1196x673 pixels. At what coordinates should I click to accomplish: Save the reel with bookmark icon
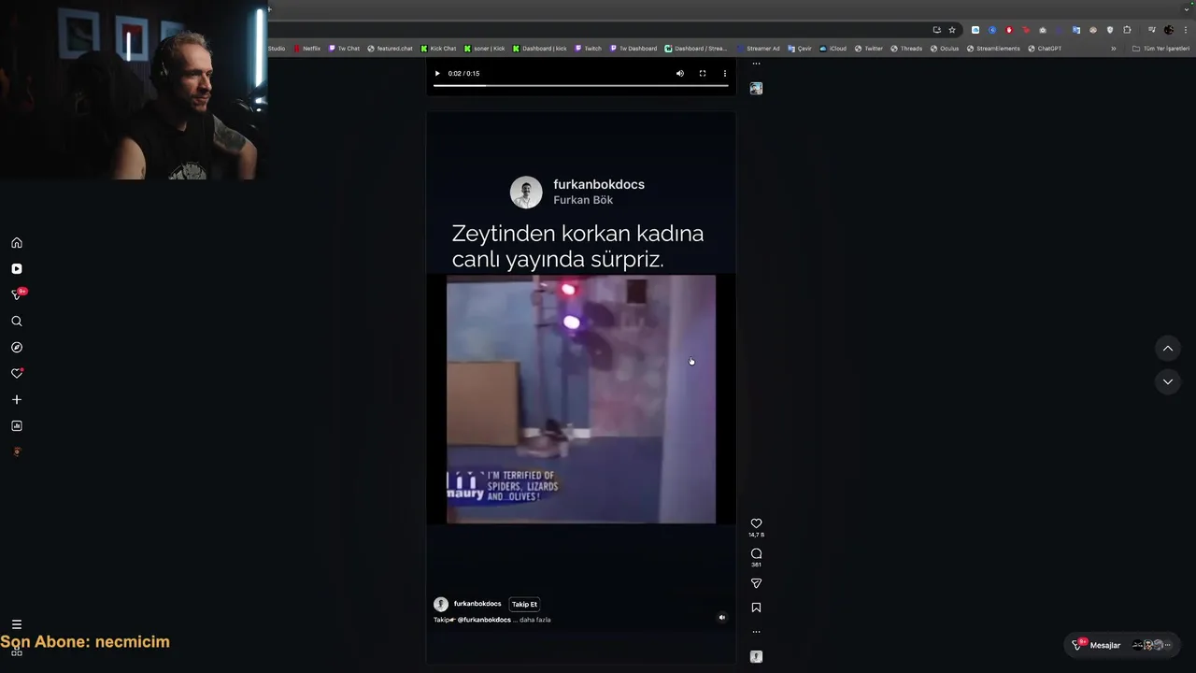coord(756,608)
